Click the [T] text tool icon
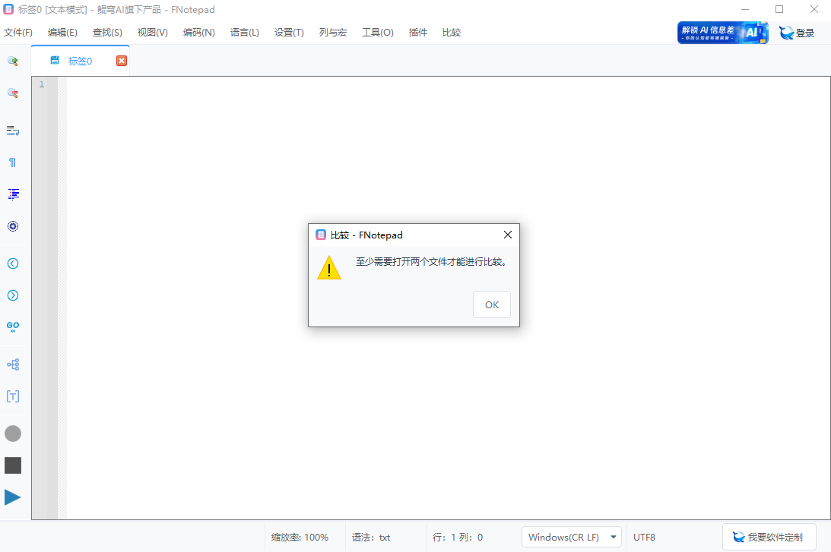Image resolution: width=831 pixels, height=552 pixels. click(x=12, y=396)
